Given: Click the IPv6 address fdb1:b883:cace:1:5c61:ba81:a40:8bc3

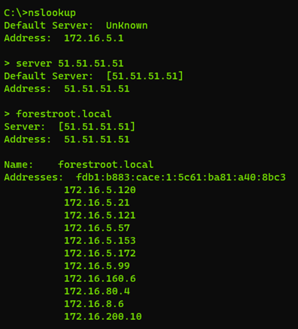Looking at the screenshot, I should [181, 177].
